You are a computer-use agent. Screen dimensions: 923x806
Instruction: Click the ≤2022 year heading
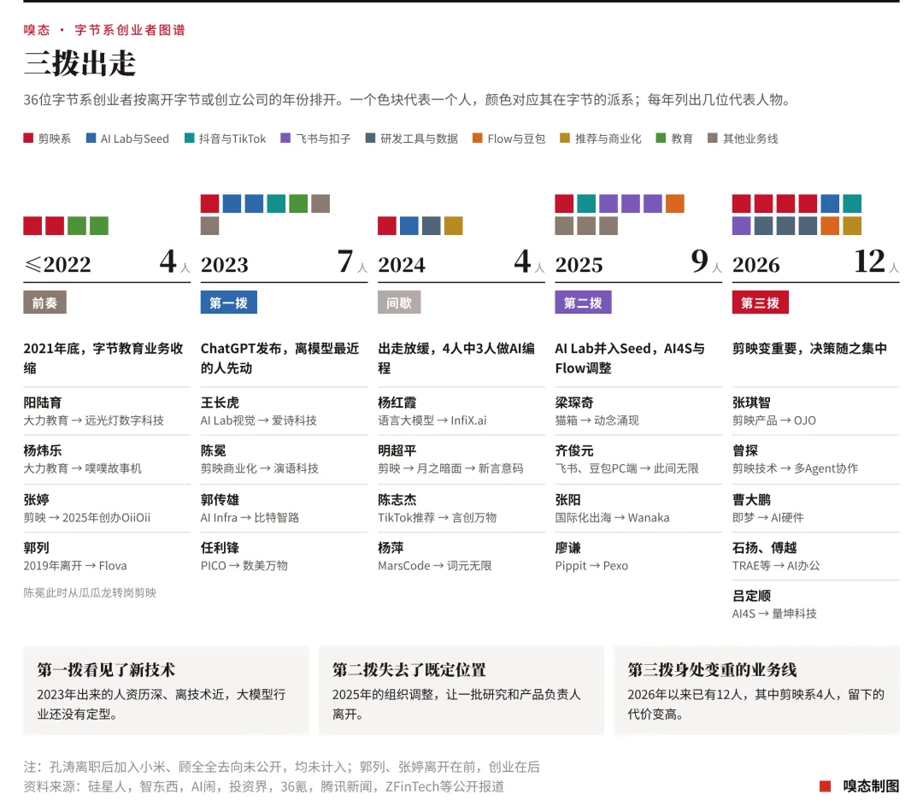click(58, 264)
